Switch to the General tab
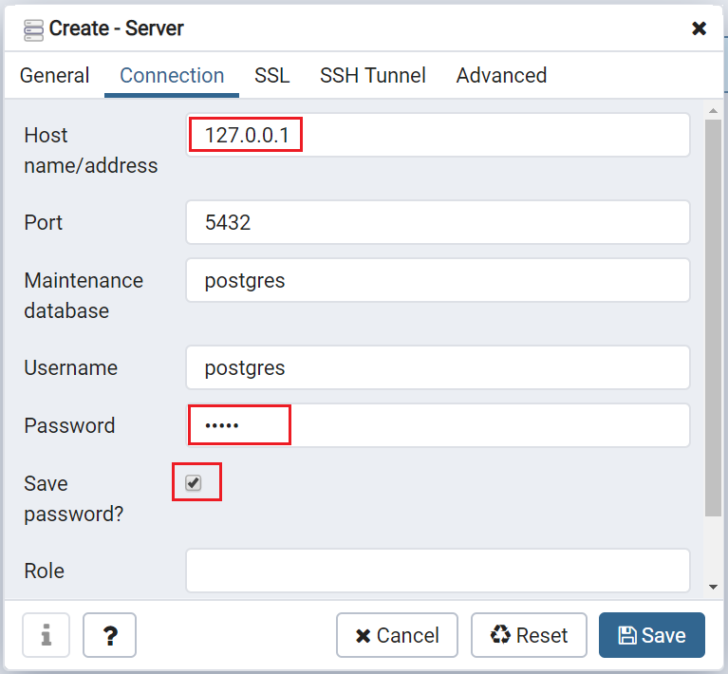Screen dimensions: 728x674 55,76
